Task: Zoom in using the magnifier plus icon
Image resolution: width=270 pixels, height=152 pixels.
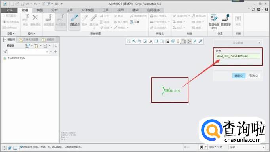Action: pyautogui.click(x=134, y=41)
